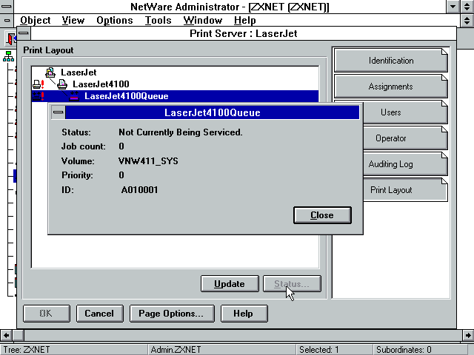Click the Update button
474x355 pixels.
tap(230, 284)
